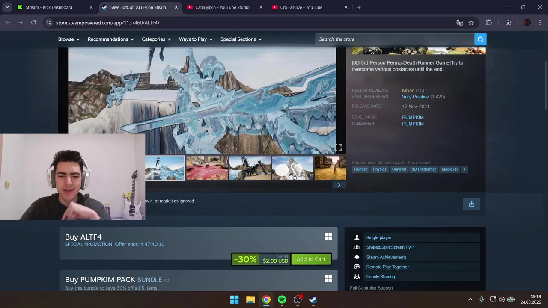The width and height of the screenshot is (548, 308).
Task: Open the Remote Play Together link
Action: coord(387,267)
